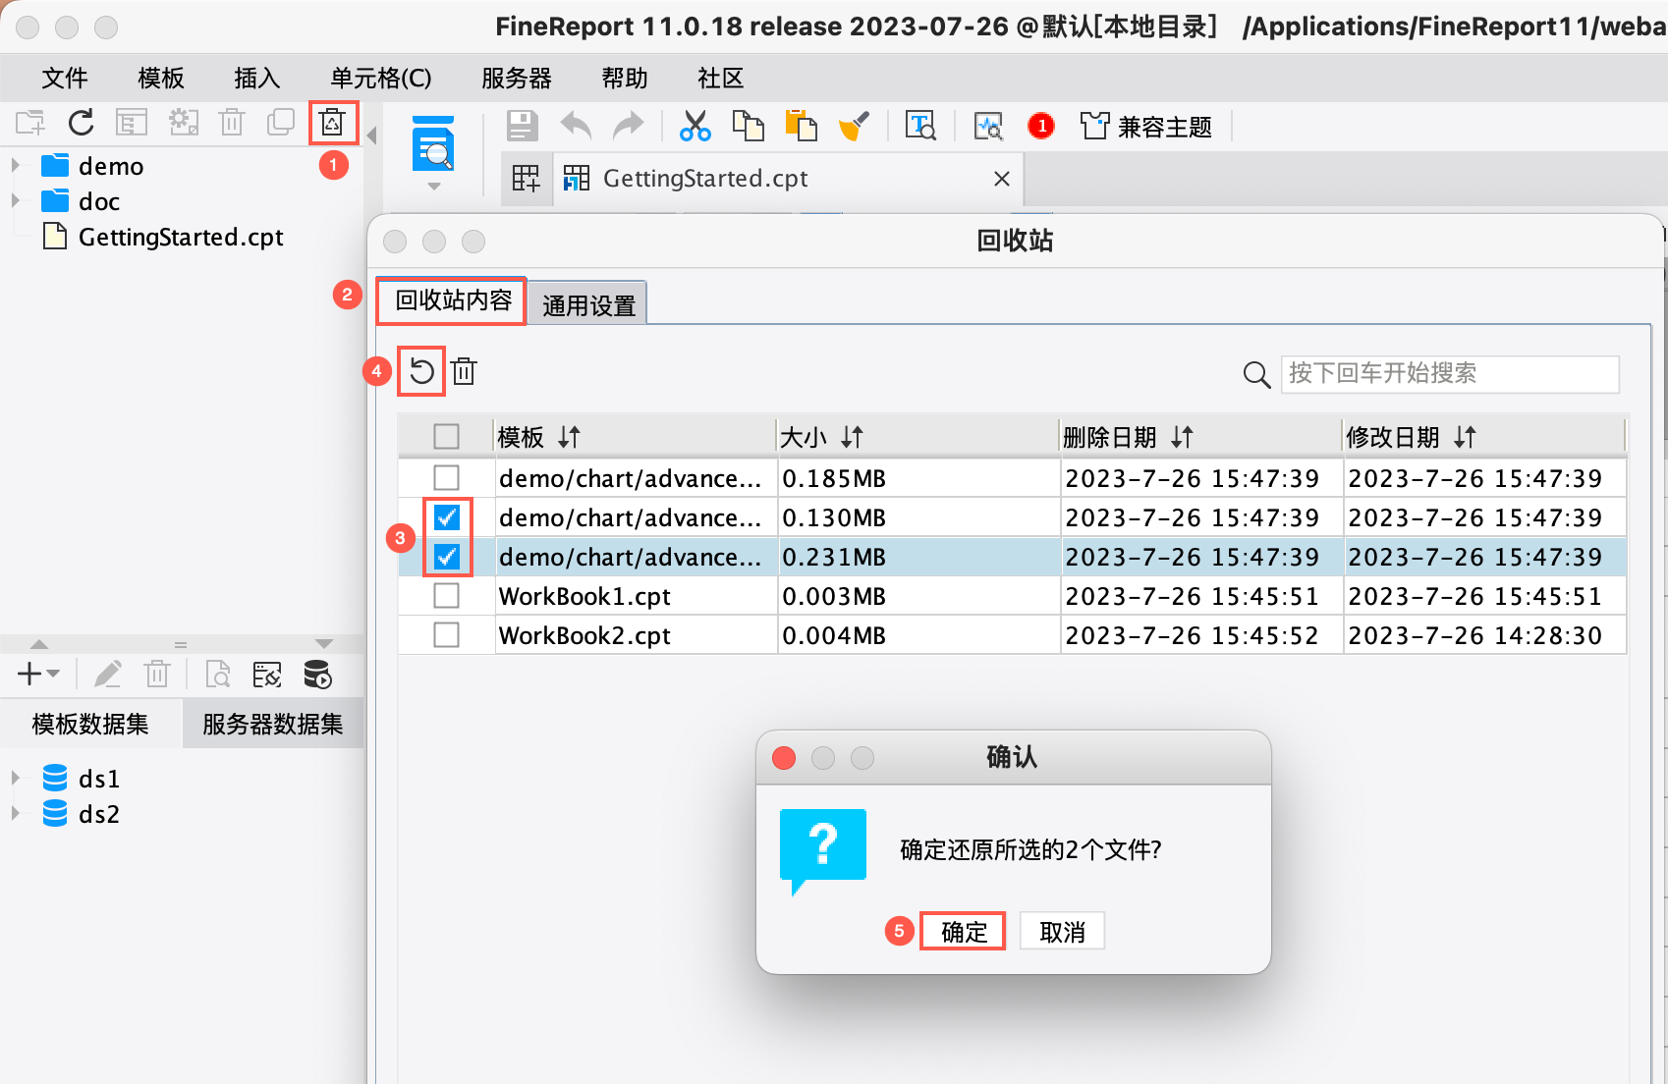The width and height of the screenshot is (1668, 1084).
Task: Check the box for WorkBook2.cpt
Action: (x=446, y=635)
